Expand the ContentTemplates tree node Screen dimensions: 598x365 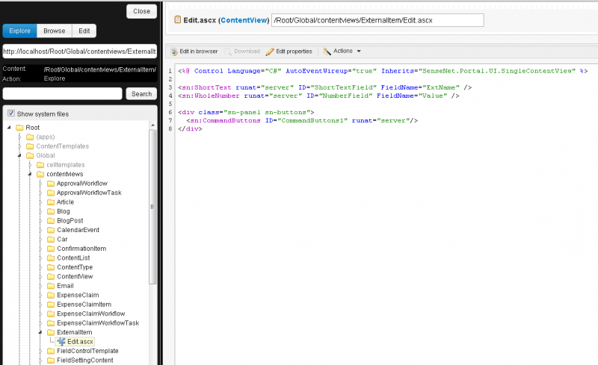[19, 146]
